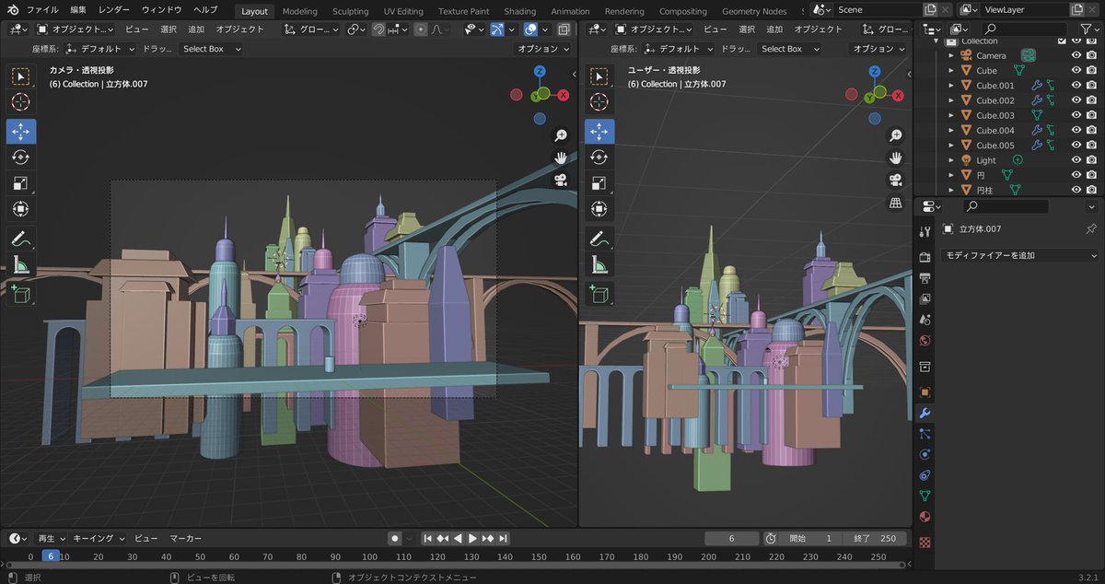1105x584 pixels.
Task: Open the 再生 dropdown in the timeline
Action: pos(51,538)
